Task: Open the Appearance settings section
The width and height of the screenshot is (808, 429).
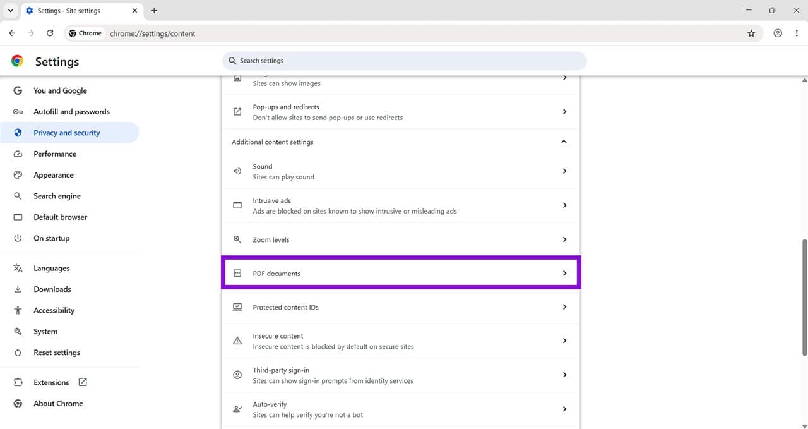Action: click(x=69, y=175)
